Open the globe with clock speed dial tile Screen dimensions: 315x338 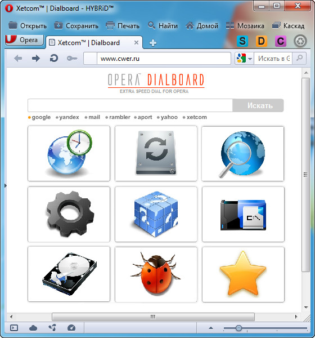click(x=69, y=153)
